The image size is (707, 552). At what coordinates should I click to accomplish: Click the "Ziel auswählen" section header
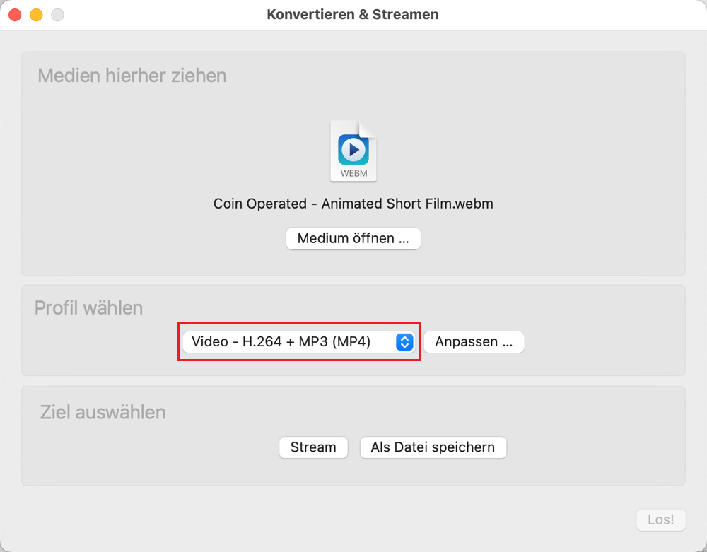coord(102,412)
